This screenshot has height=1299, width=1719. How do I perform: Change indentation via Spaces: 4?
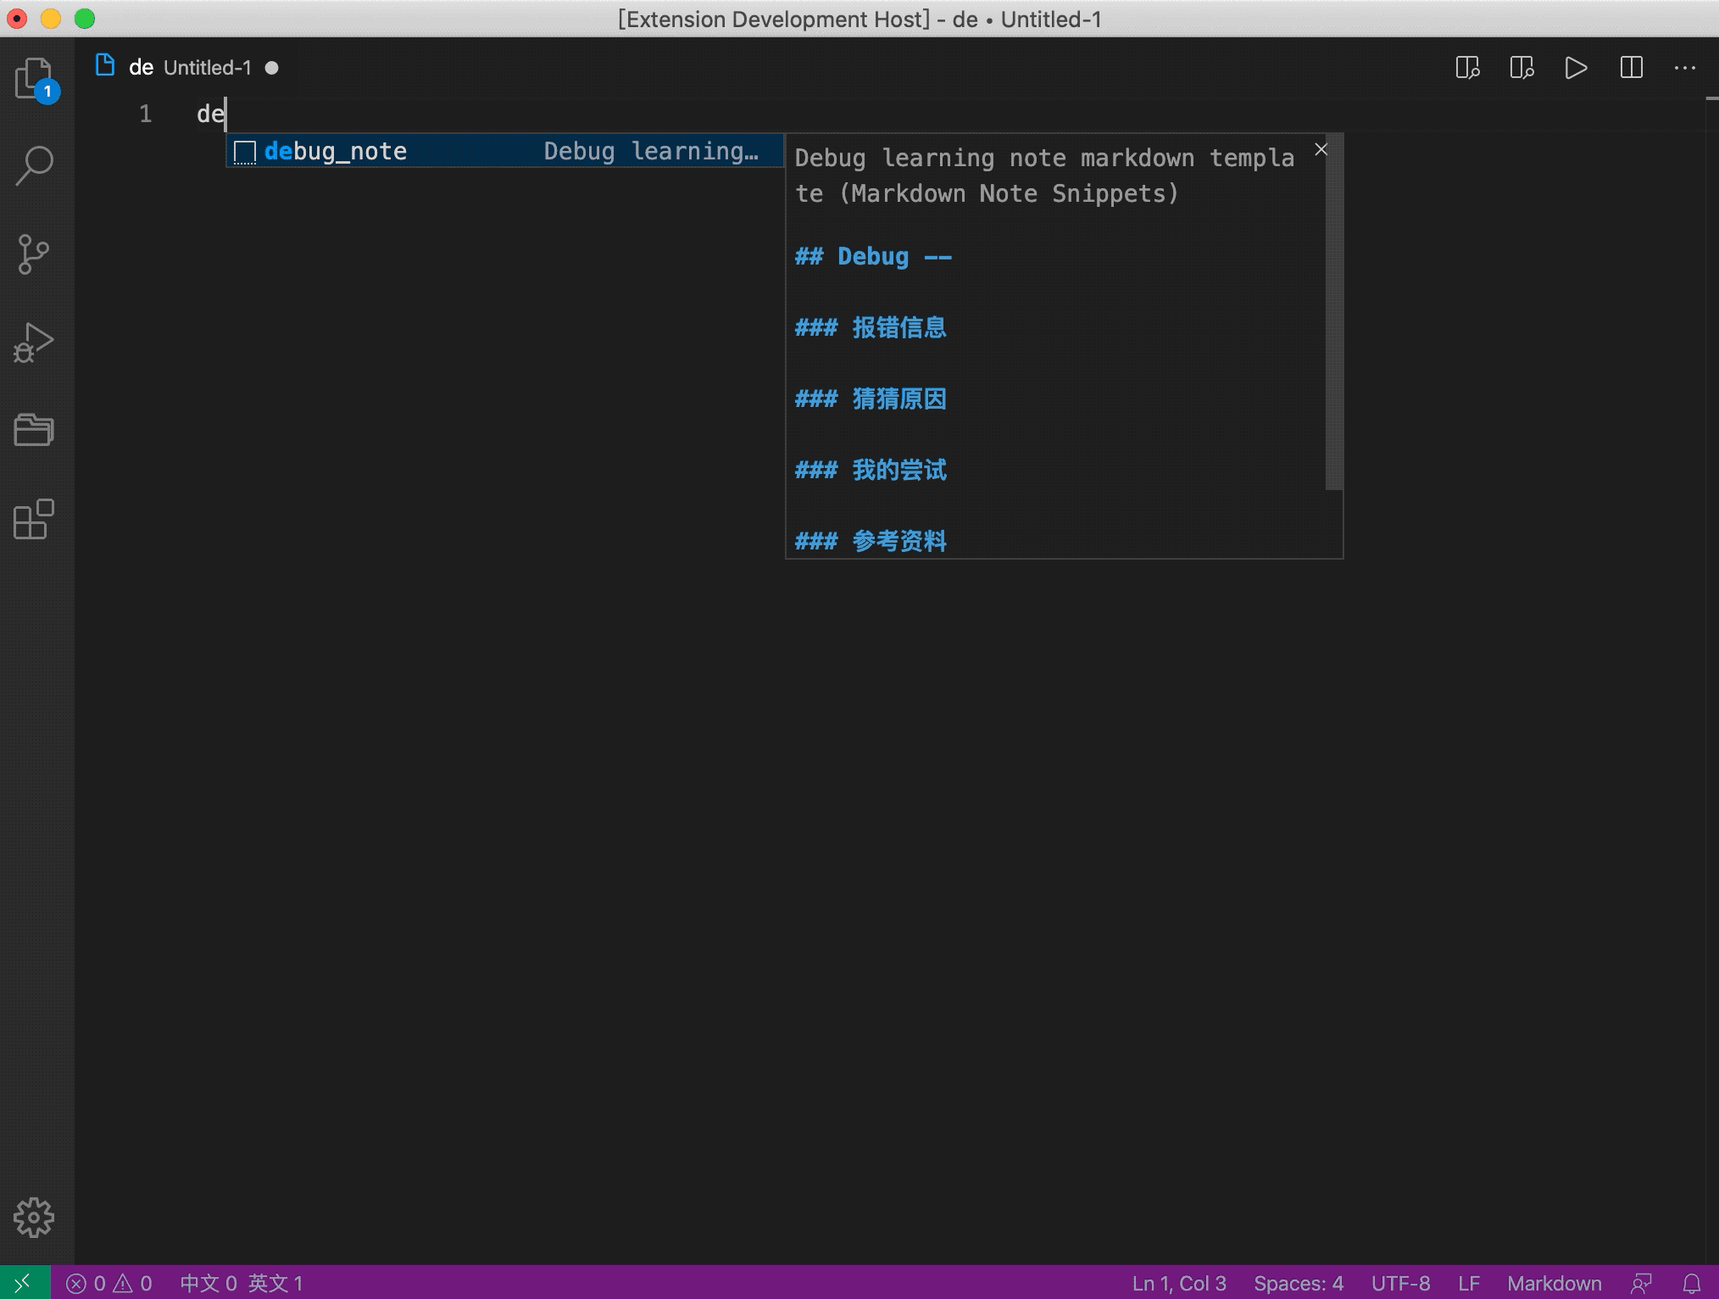pyautogui.click(x=1298, y=1283)
